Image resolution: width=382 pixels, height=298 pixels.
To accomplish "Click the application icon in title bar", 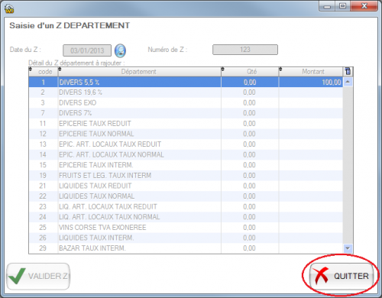I will tap(9, 8).
